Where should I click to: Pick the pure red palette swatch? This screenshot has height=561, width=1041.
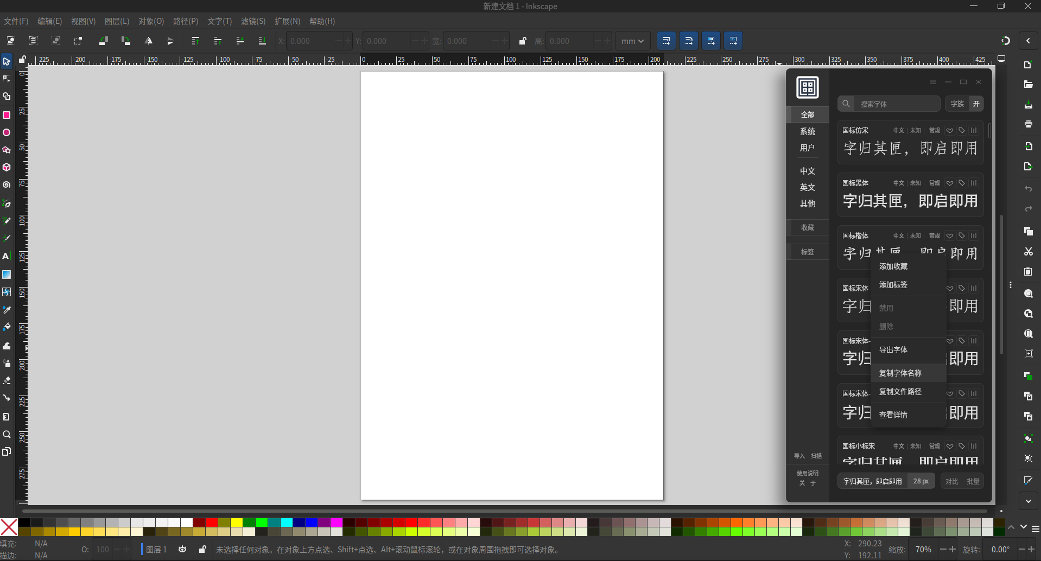212,522
